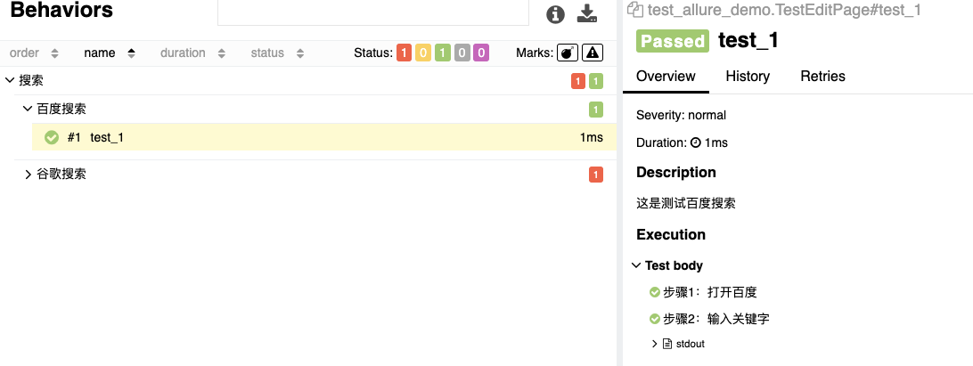Click the test_allure_demo.TestEditPage#test_1 path text
Screen dimensions: 973x366
pos(784,10)
